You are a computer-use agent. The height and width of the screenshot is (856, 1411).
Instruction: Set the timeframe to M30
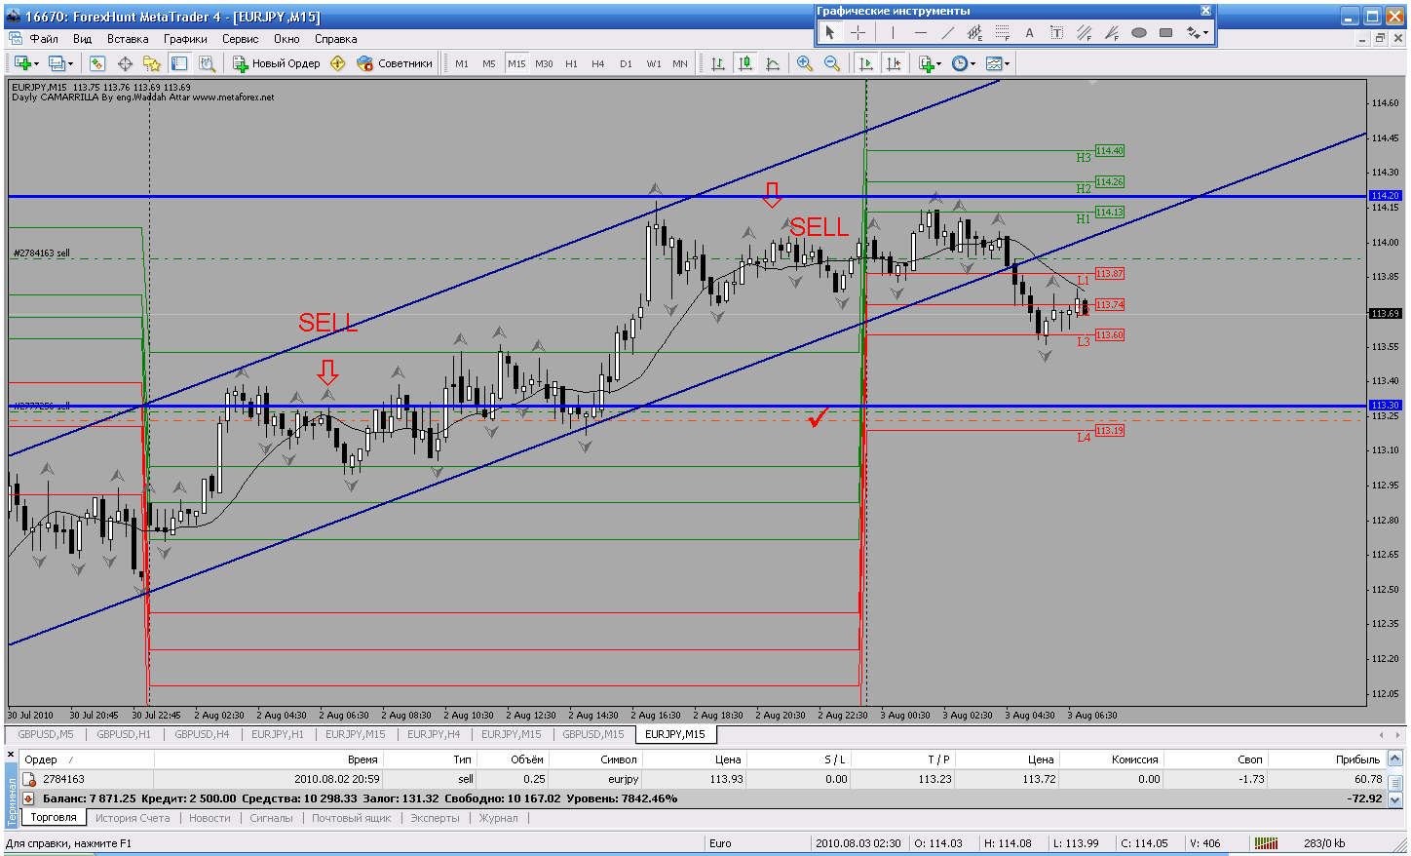[x=544, y=63]
